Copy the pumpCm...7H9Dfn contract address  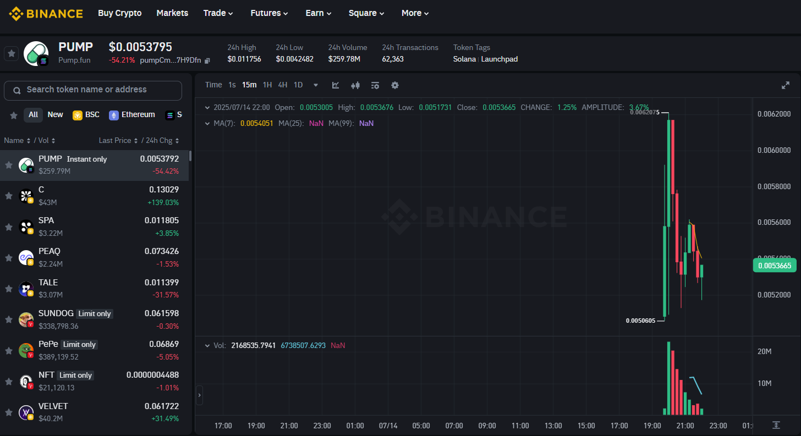point(207,60)
